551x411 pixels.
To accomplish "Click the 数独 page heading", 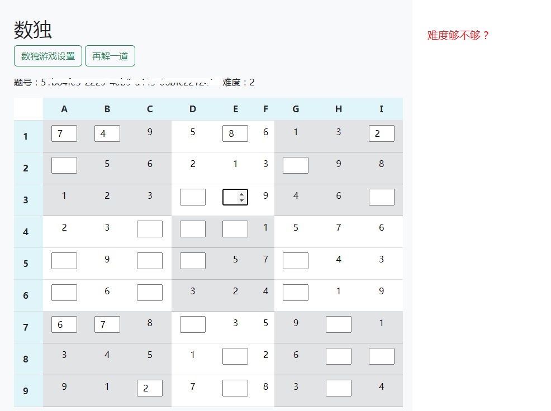I will pos(33,30).
